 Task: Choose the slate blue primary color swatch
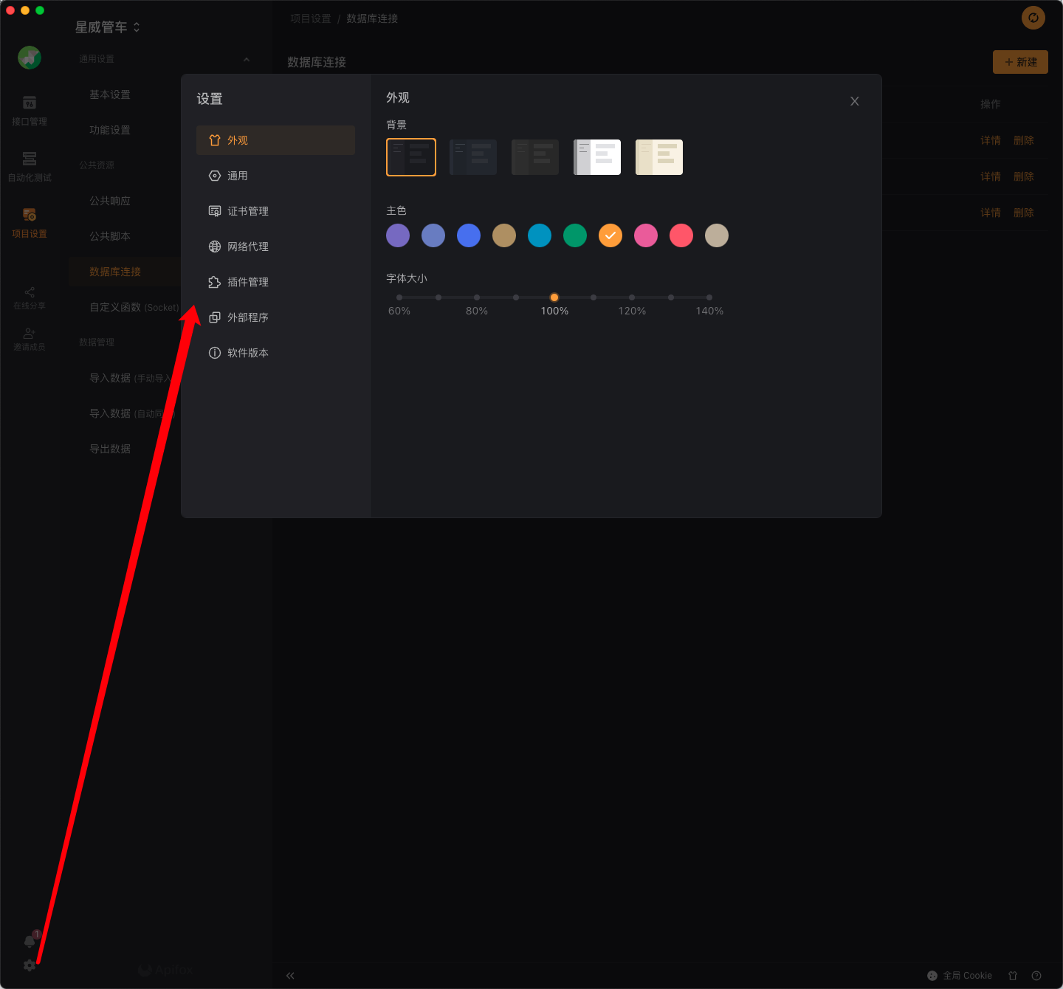pos(433,235)
